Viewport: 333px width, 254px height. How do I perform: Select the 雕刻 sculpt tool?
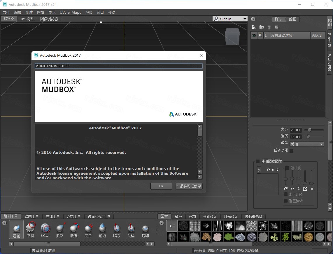click(16, 230)
